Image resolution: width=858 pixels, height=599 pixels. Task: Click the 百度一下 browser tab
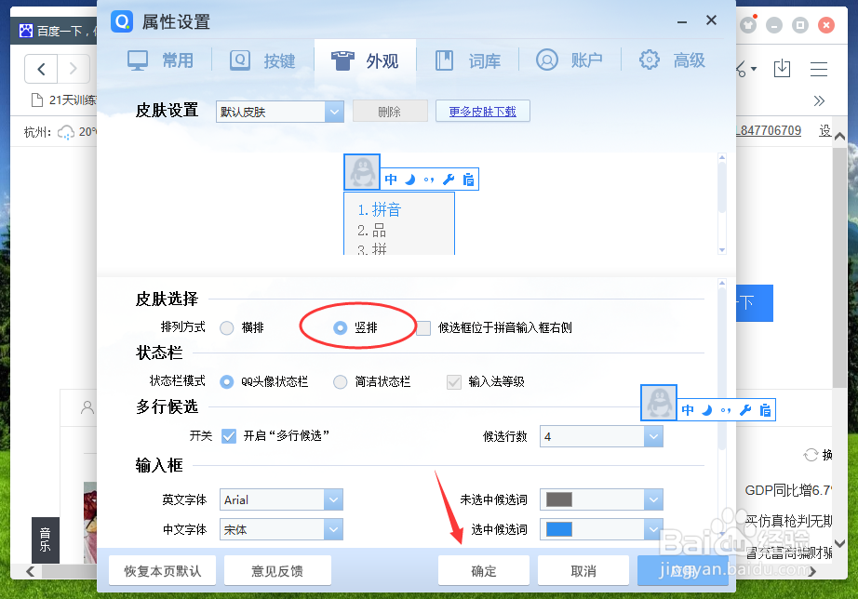pos(57,31)
